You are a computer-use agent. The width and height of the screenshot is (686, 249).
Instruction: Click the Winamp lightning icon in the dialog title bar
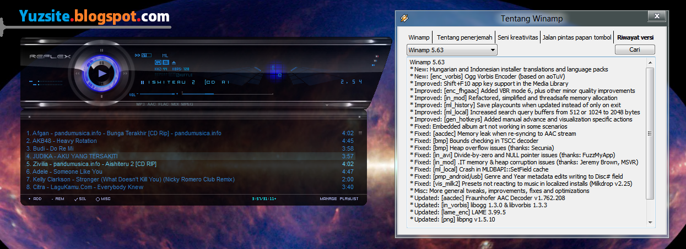click(x=404, y=18)
